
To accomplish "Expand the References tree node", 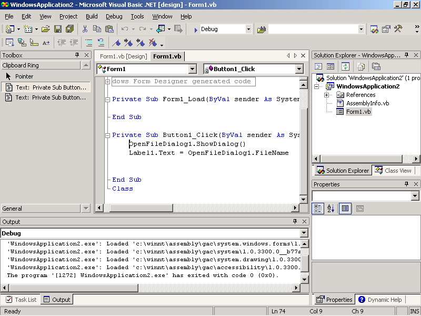I will click(x=326, y=95).
